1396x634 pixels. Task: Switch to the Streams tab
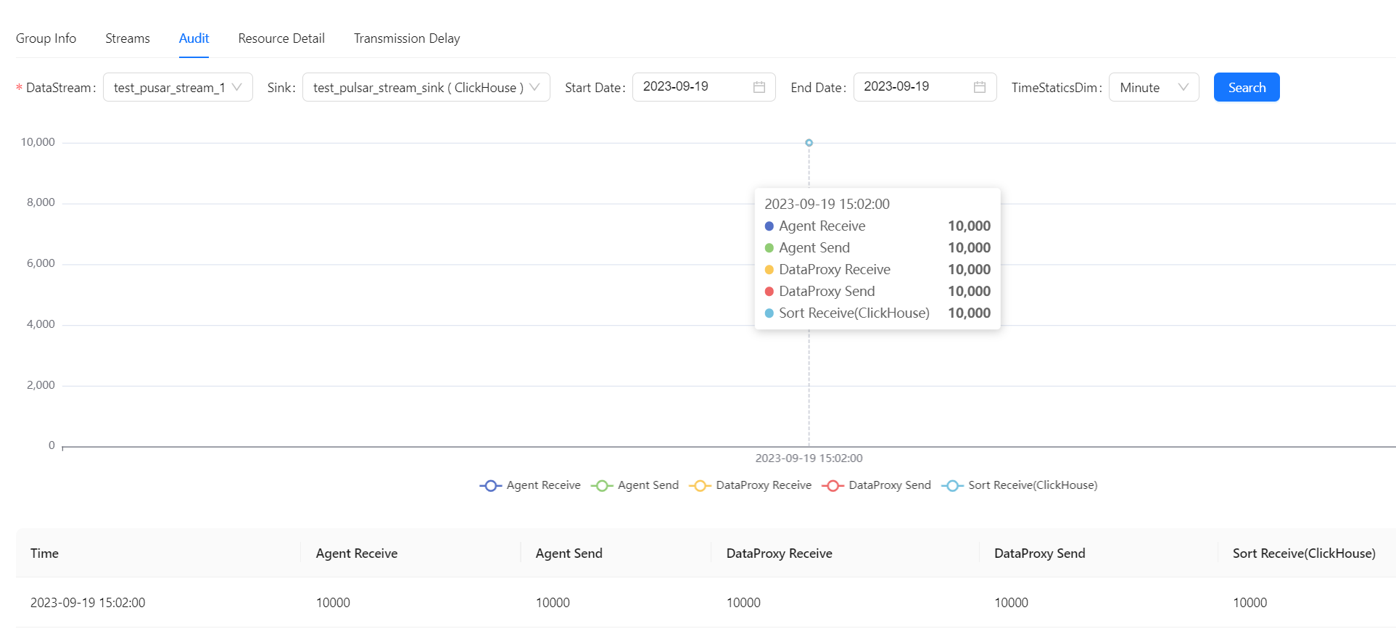pyautogui.click(x=128, y=38)
